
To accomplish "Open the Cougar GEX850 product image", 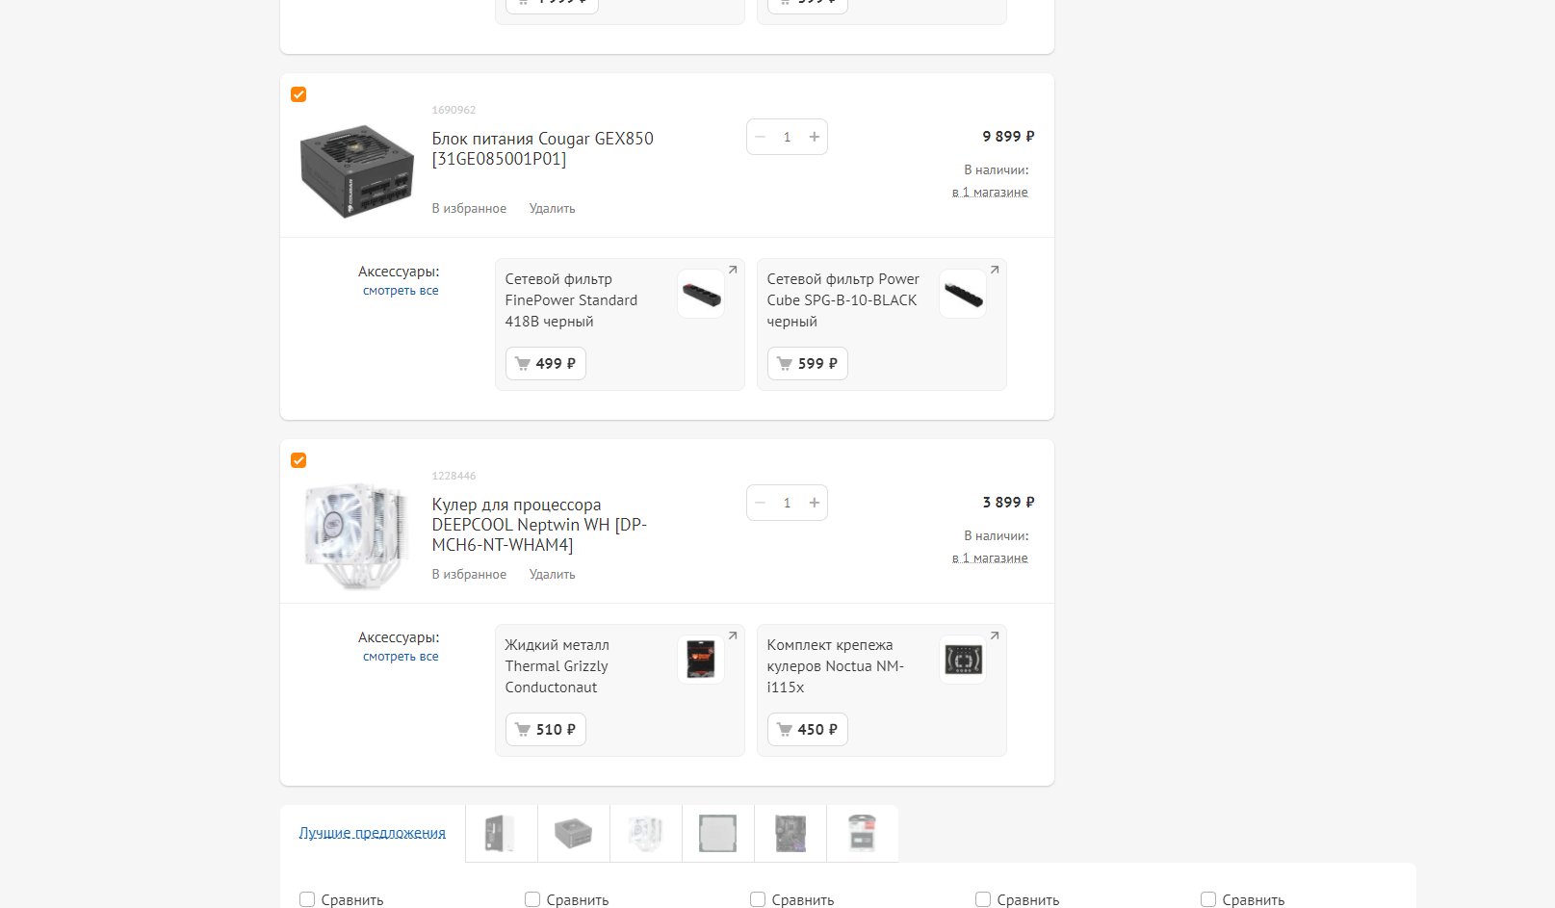I will pyautogui.click(x=357, y=170).
